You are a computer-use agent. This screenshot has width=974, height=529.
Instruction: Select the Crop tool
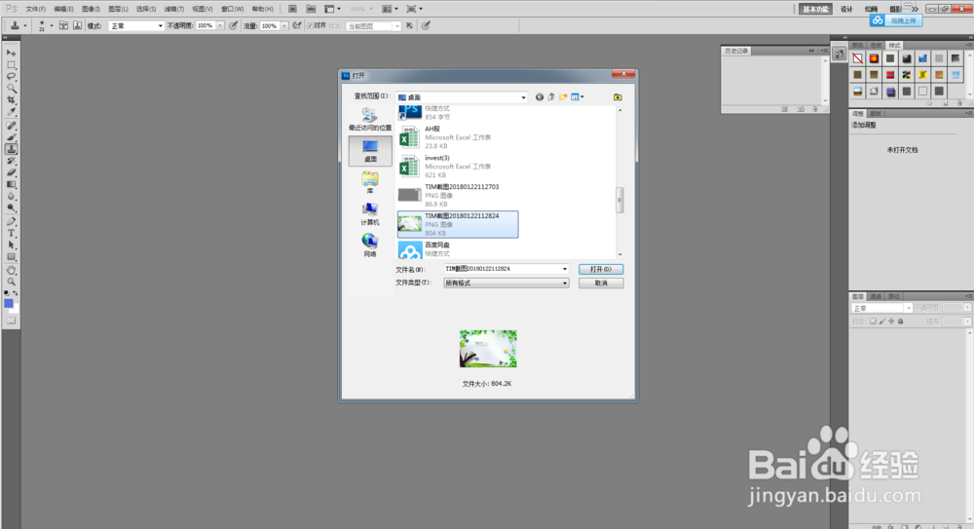11,100
